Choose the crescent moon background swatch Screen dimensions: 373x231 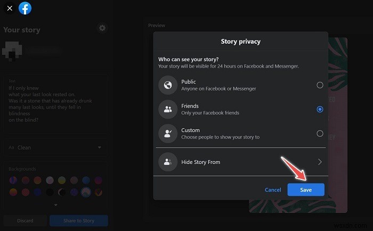pos(62,192)
